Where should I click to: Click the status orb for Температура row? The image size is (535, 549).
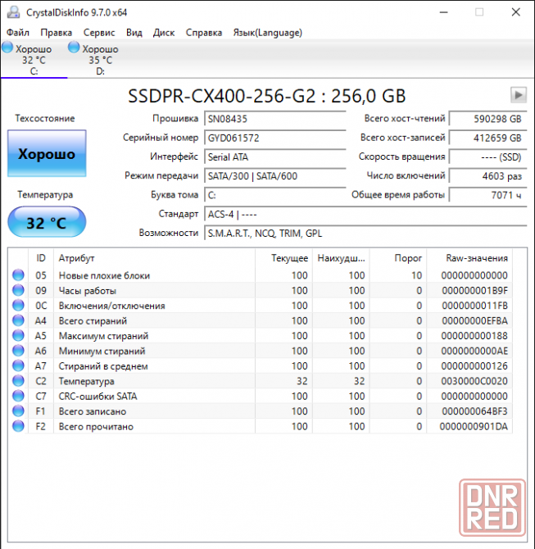[x=18, y=381]
